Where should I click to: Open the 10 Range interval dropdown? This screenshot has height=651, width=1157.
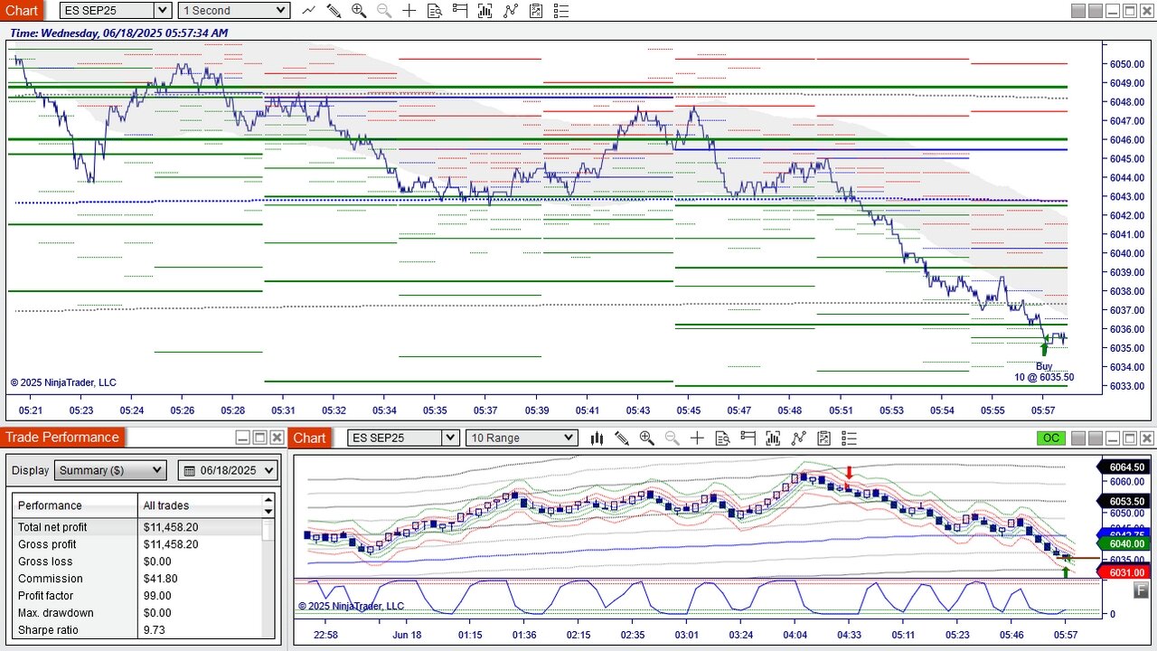[521, 438]
